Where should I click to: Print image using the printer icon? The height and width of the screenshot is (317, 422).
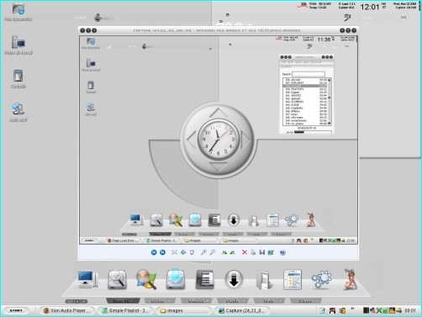[x=253, y=252]
